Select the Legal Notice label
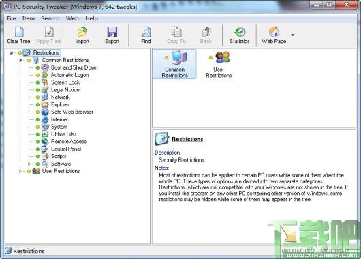Image resolution: width=361 pixels, height=259 pixels. (65, 90)
